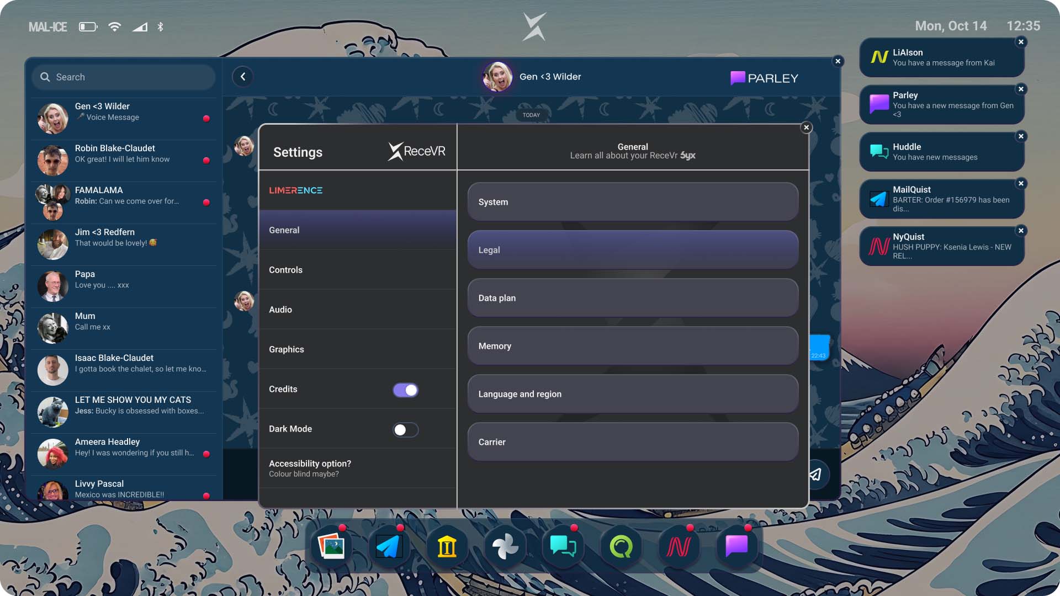Dismiss the MailQuist notification
The height and width of the screenshot is (596, 1060).
coord(1021,183)
